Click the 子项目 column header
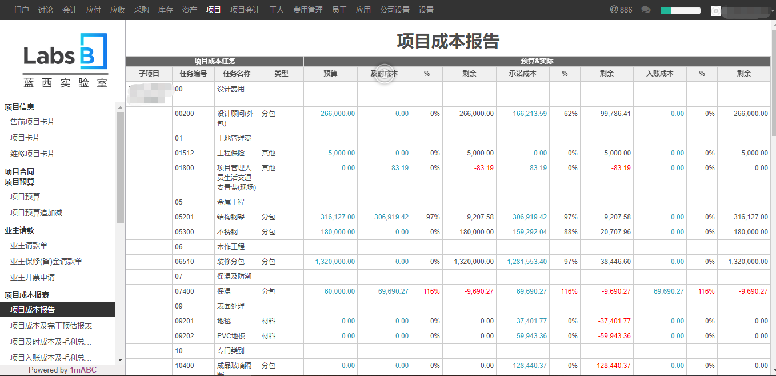The image size is (776, 376). [149, 74]
